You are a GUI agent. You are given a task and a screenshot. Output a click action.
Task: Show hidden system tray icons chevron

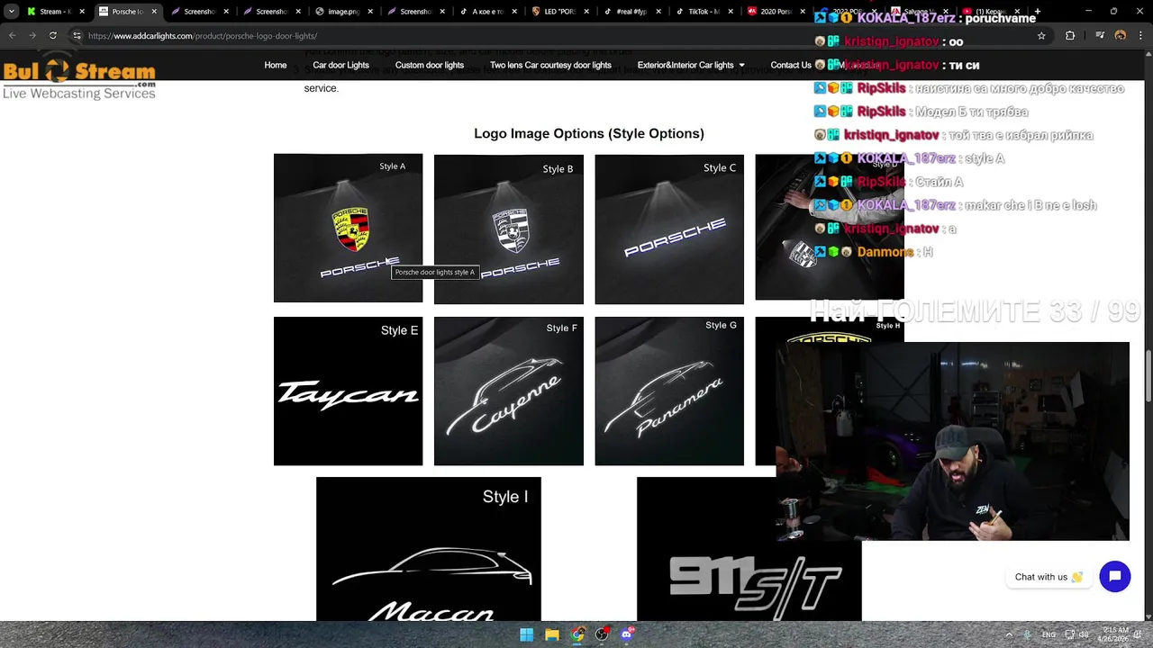pyautogui.click(x=1009, y=634)
